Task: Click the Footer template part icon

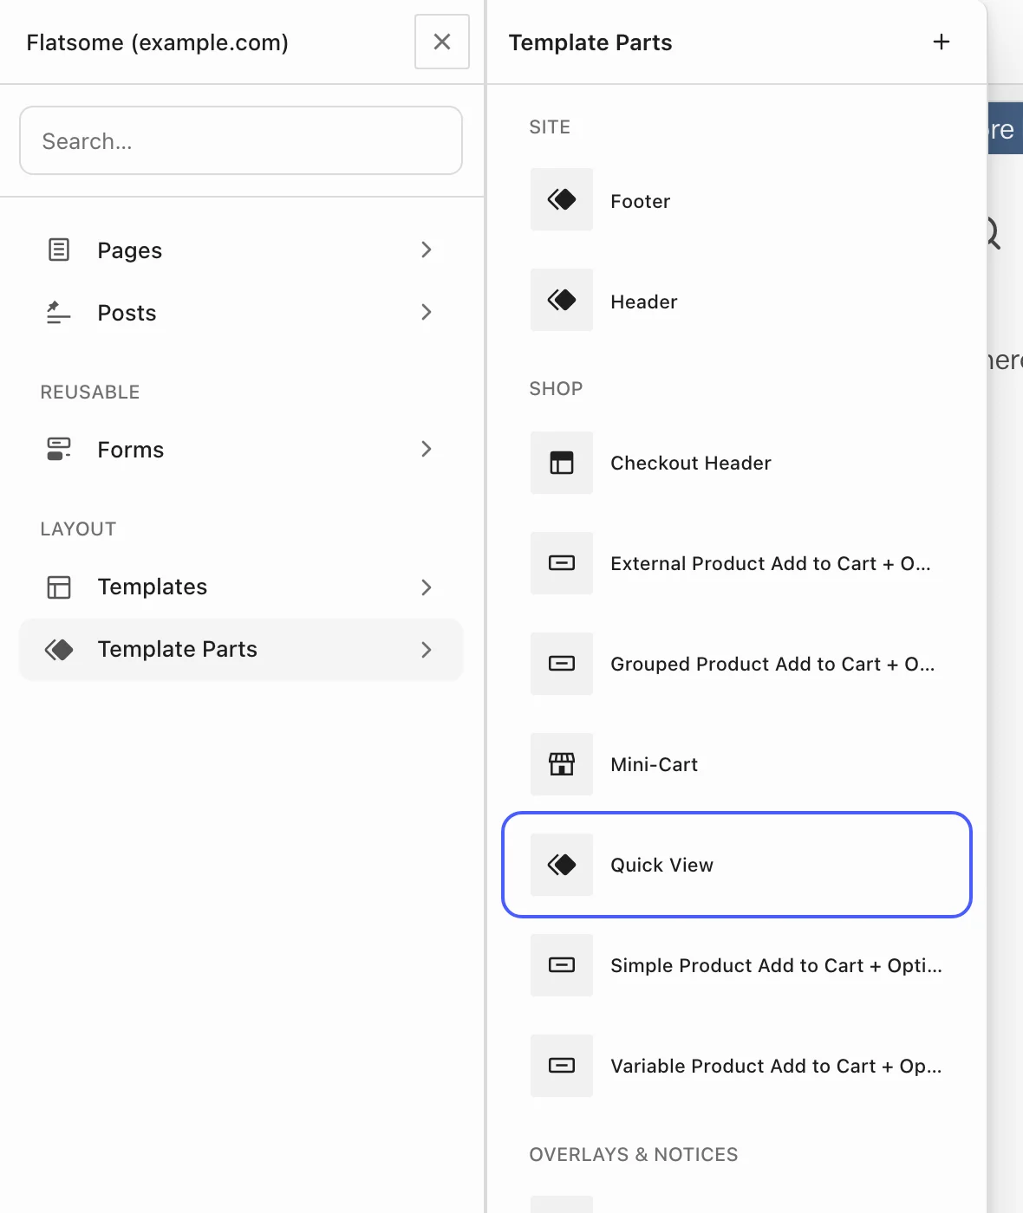Action: tap(562, 199)
